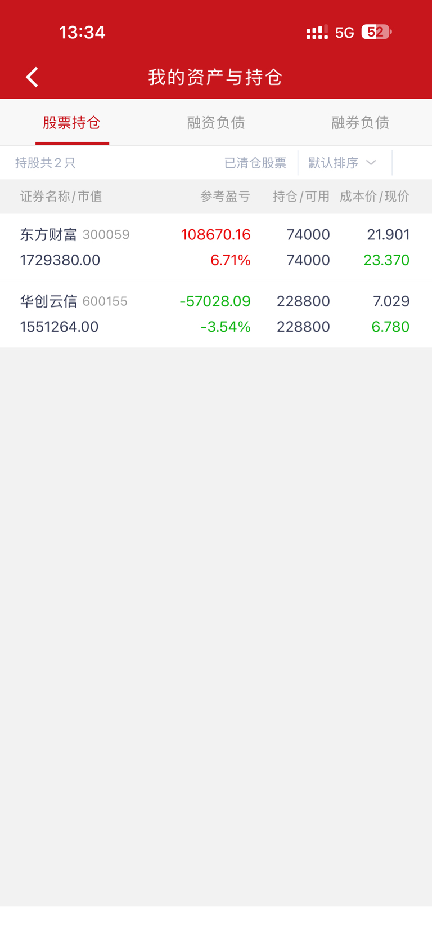Tap the cellular signal bars icon
The height and width of the screenshot is (940, 432).
tap(317, 33)
